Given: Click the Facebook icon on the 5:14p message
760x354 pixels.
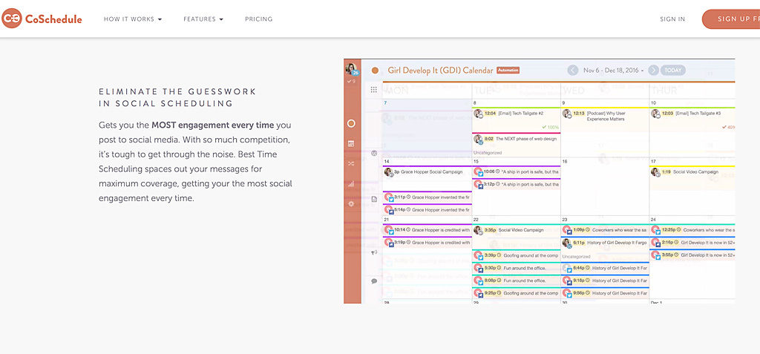Looking at the screenshot, I should click(x=391, y=212).
